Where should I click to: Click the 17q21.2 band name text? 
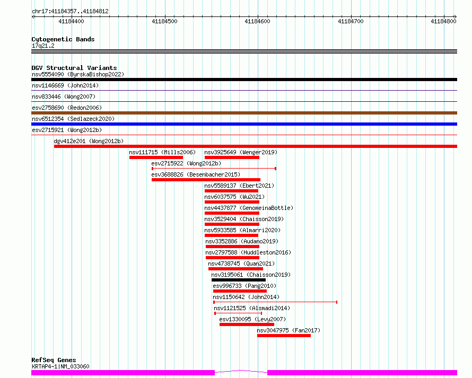(43, 46)
